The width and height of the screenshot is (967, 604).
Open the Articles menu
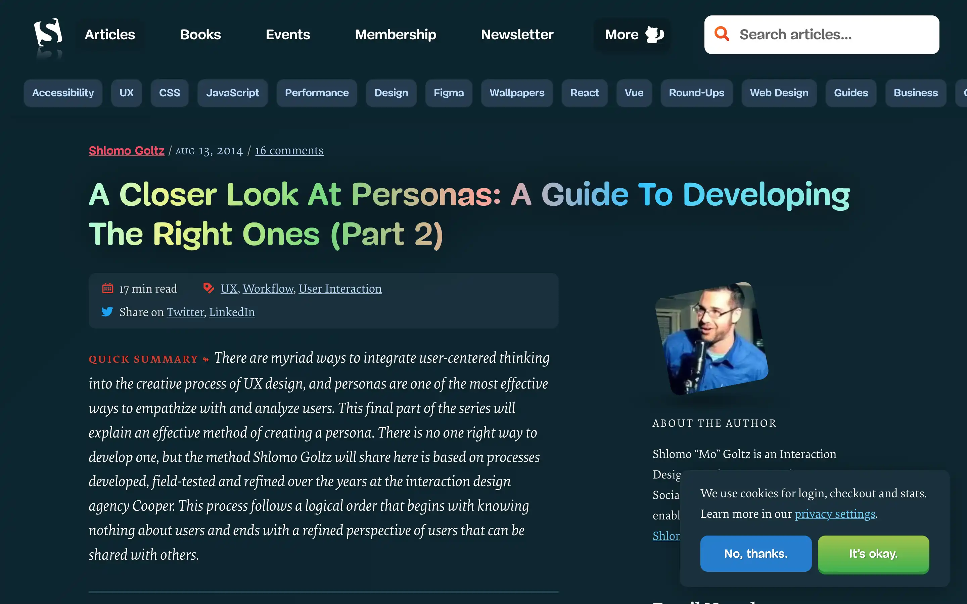click(x=110, y=35)
